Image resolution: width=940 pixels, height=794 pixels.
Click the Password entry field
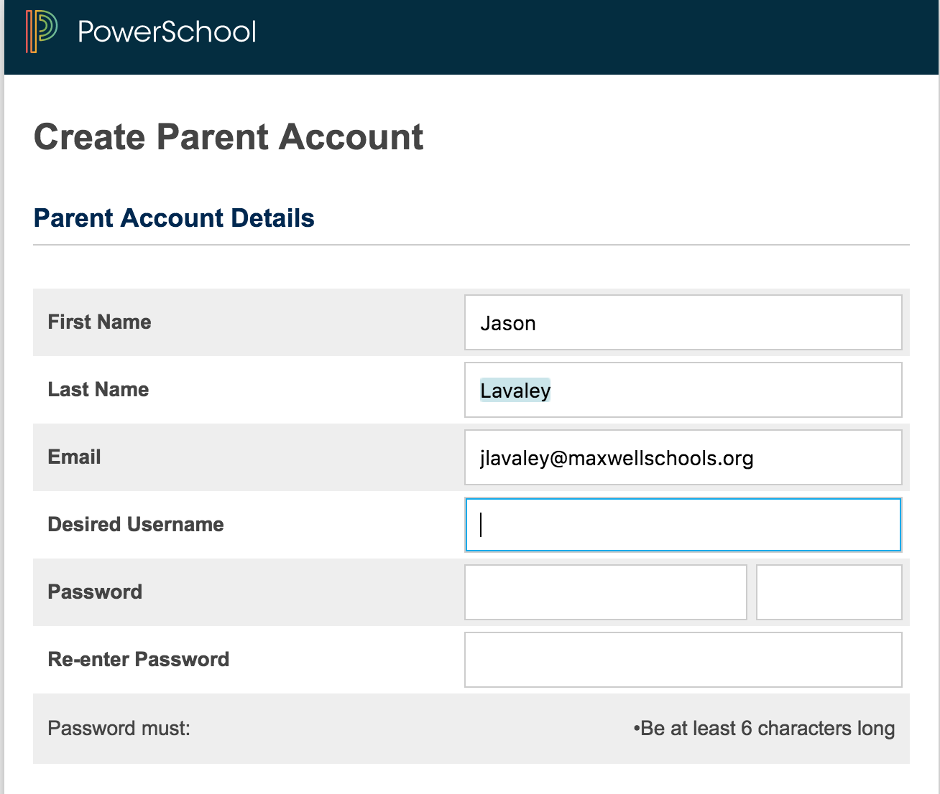coord(605,592)
